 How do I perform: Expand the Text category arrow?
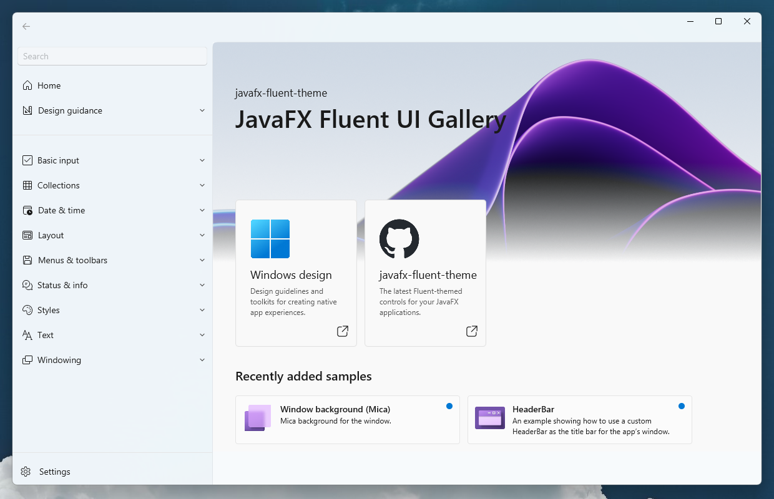pos(202,335)
